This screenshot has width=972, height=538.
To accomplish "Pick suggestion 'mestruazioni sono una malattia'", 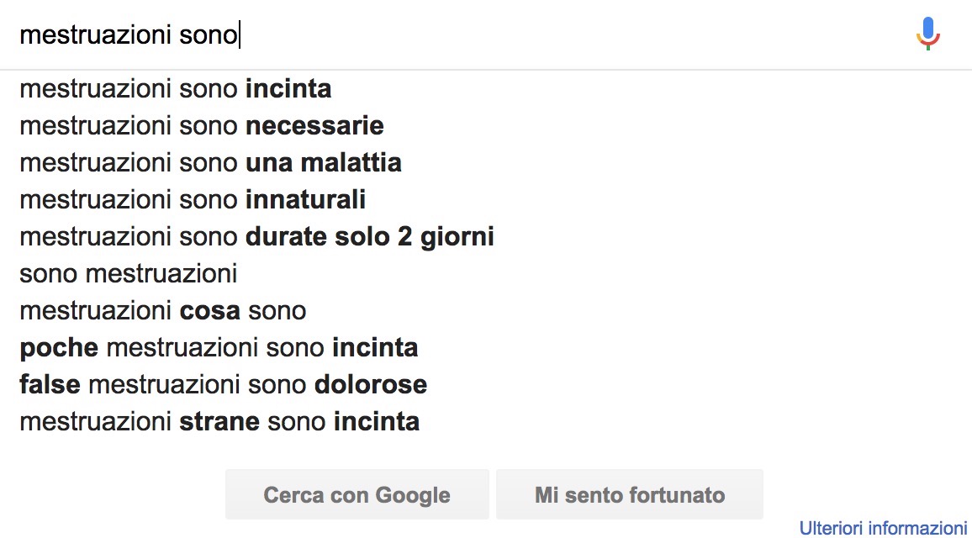I will (x=210, y=163).
